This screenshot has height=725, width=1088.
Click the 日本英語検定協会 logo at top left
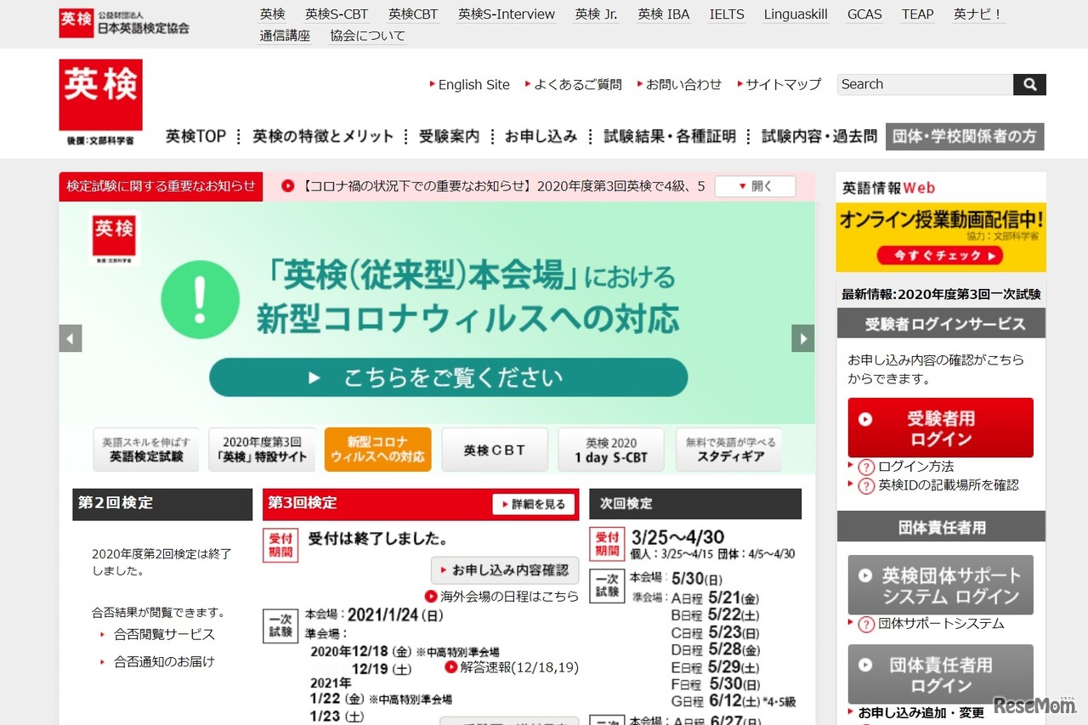tap(125, 22)
